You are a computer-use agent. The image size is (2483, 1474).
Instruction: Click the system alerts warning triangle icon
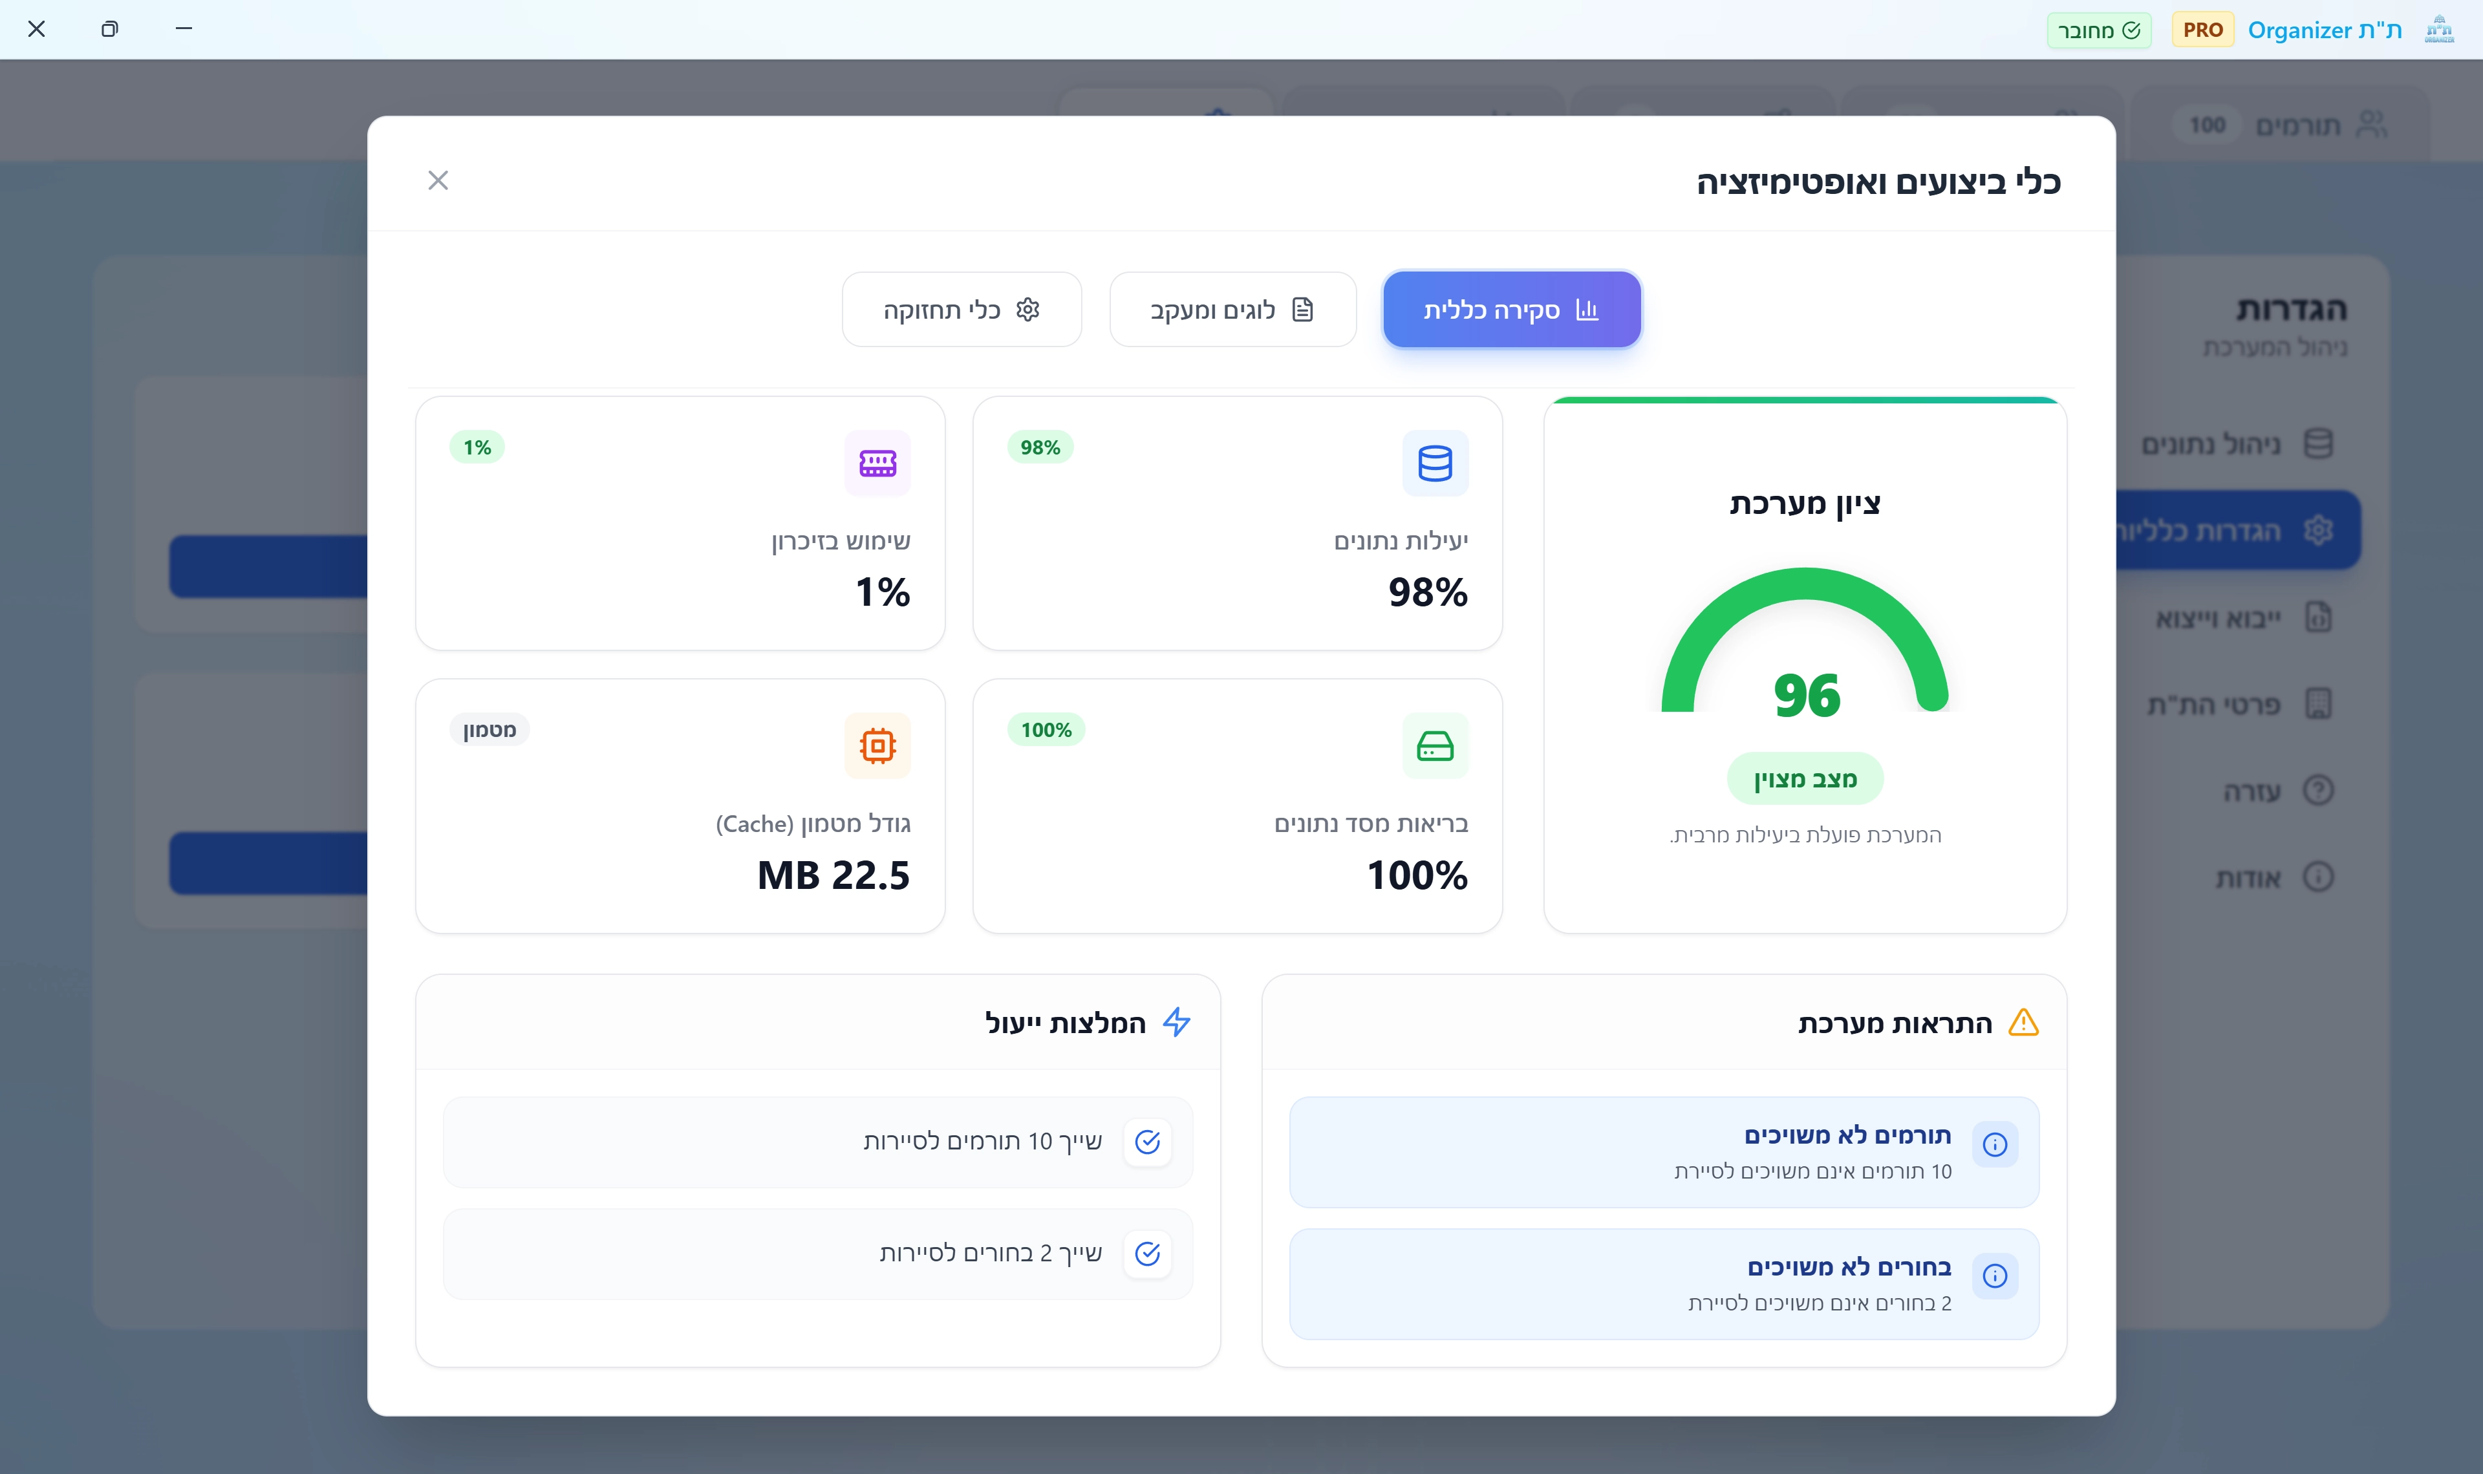(2022, 1022)
